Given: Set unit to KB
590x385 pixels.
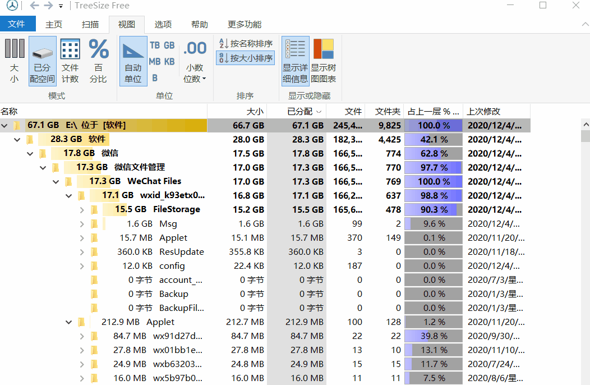Looking at the screenshot, I should pyautogui.click(x=169, y=61).
